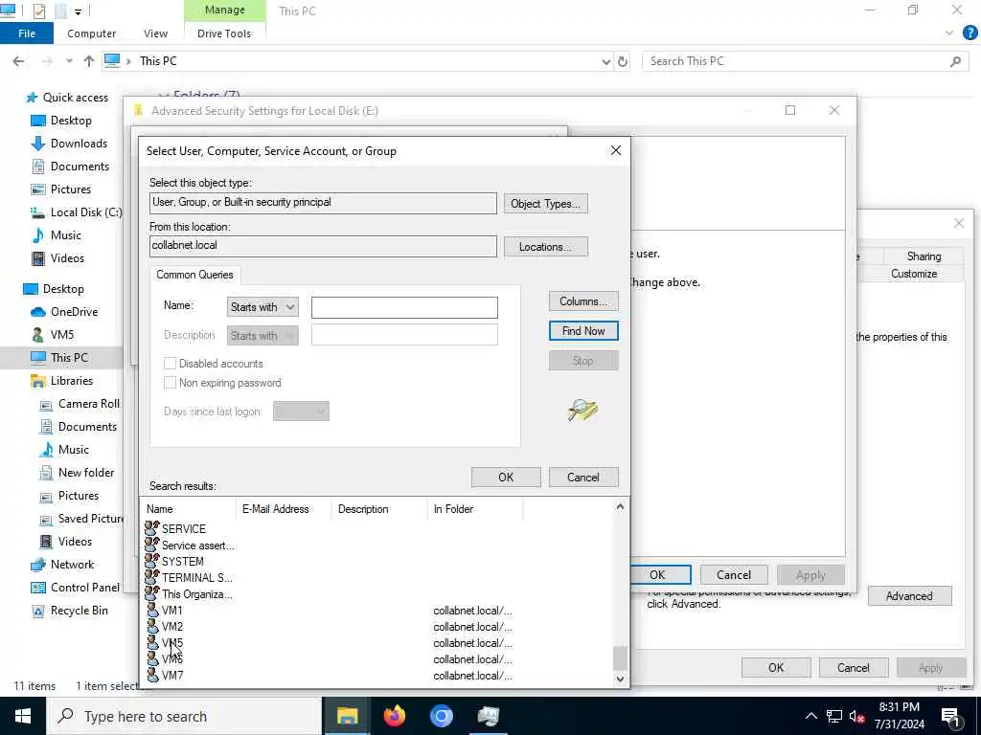Sort results by E-Mail Address column
981x735 pixels.
click(284, 509)
